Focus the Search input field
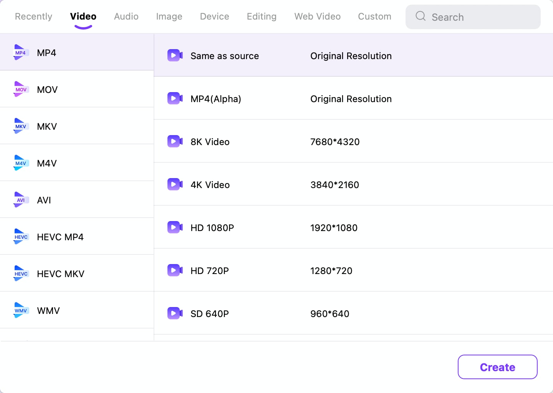This screenshot has width=553, height=393. point(473,17)
